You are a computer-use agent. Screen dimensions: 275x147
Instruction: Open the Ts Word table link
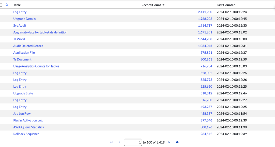[19, 39]
